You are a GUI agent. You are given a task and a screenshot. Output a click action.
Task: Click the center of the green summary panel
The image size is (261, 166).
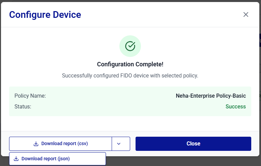(x=130, y=101)
